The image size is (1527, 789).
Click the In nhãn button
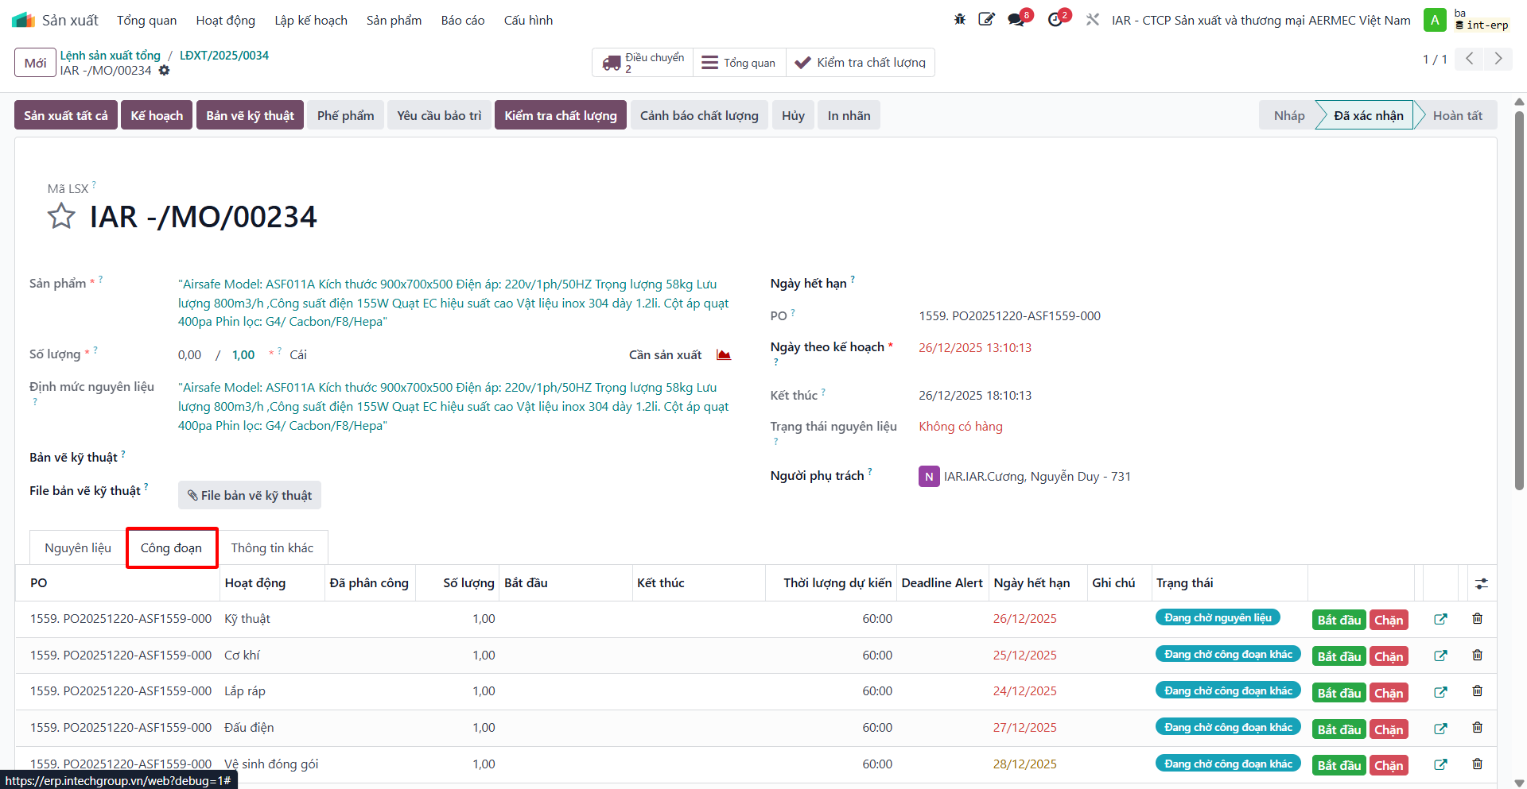click(849, 115)
